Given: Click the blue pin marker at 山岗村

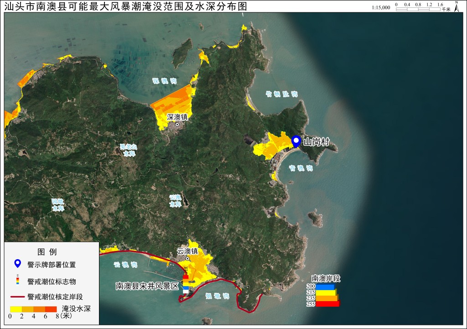Looking at the screenshot, I should 296,141.
